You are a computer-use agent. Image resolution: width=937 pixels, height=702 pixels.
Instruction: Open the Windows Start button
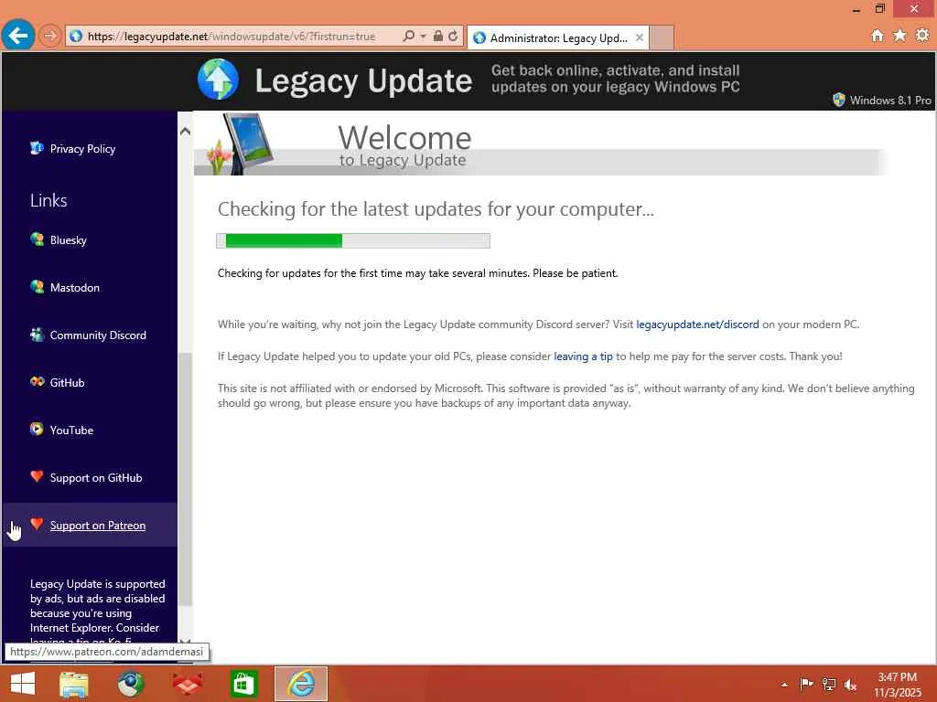[x=22, y=684]
